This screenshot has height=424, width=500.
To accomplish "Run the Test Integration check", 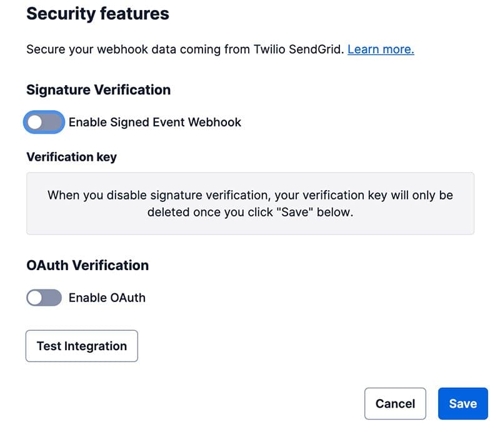I will point(81,345).
